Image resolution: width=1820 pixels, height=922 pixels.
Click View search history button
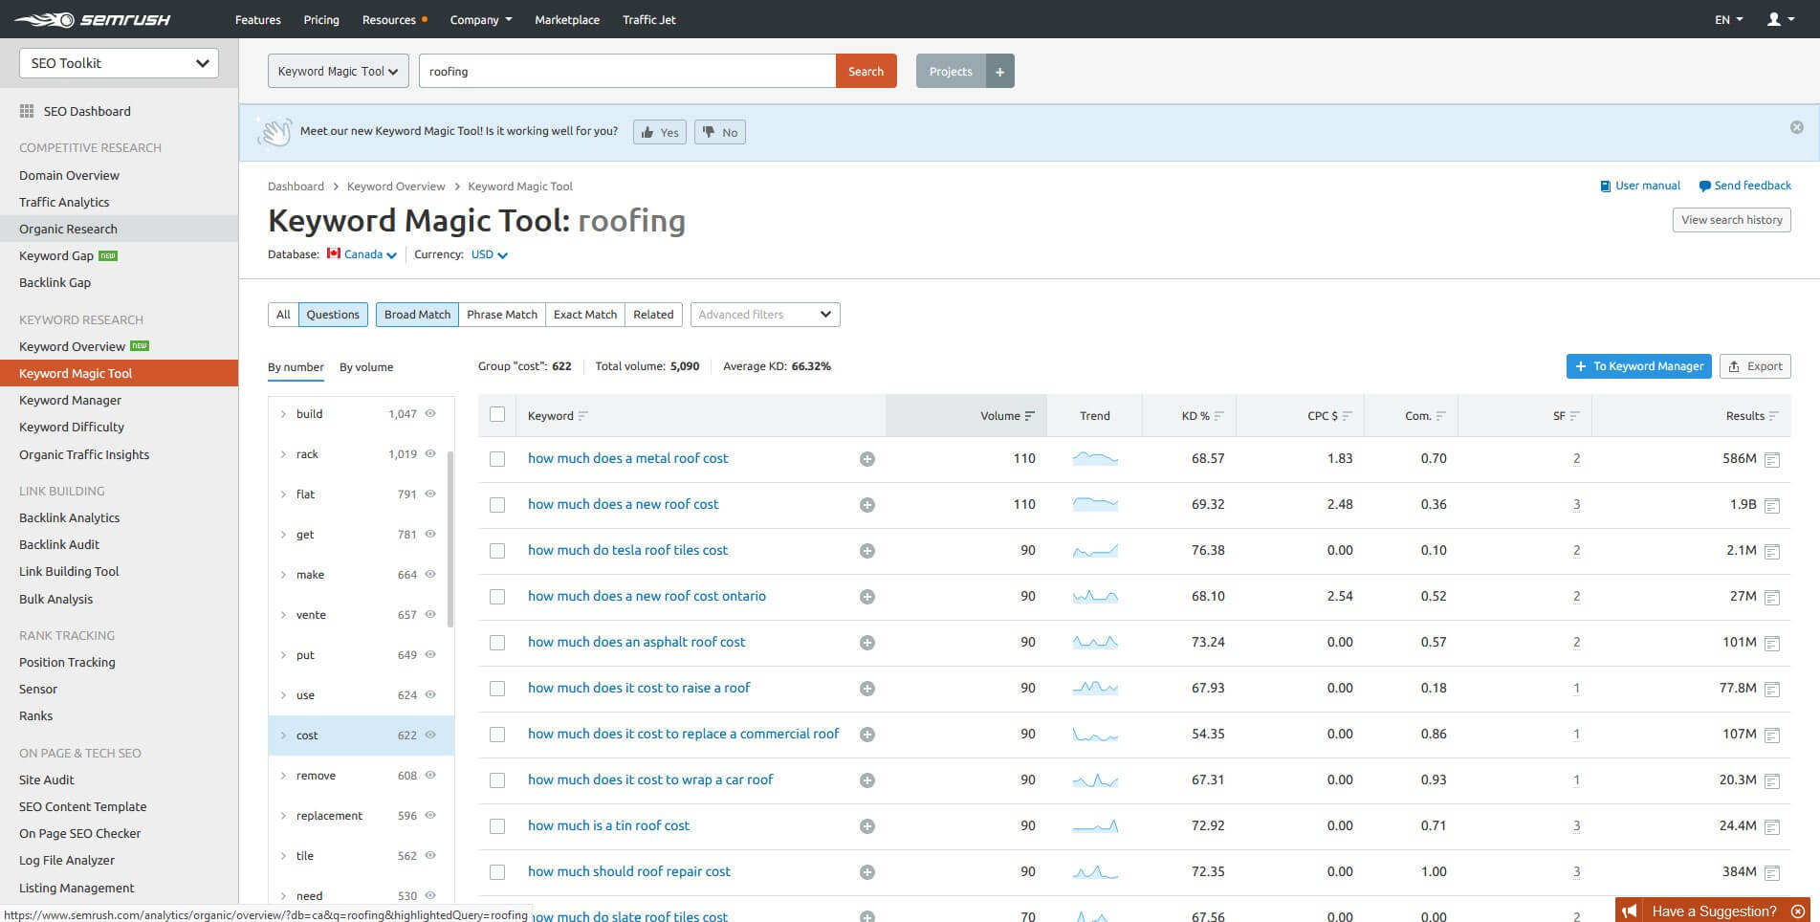pyautogui.click(x=1732, y=220)
